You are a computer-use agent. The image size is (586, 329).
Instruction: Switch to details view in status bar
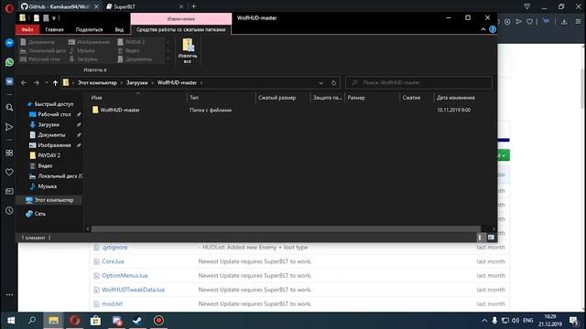tap(480, 238)
